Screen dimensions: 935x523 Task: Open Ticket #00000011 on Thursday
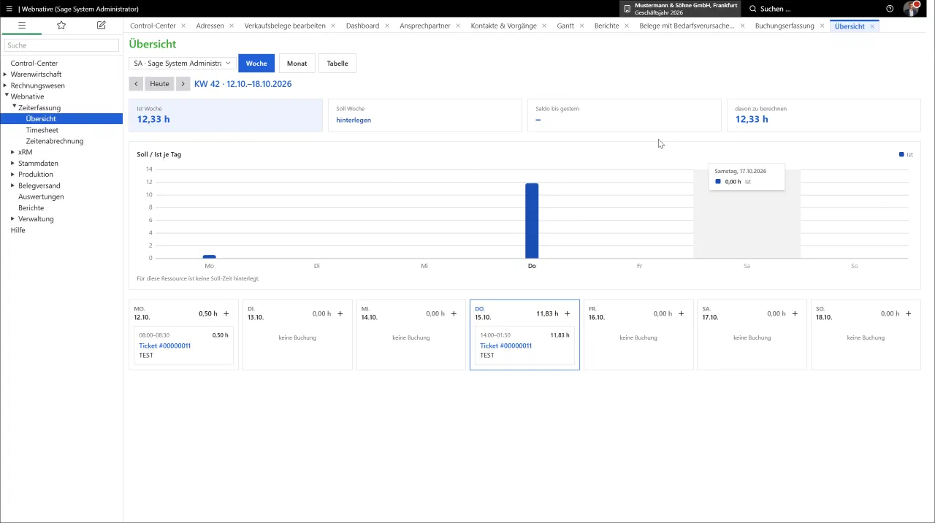tap(505, 346)
